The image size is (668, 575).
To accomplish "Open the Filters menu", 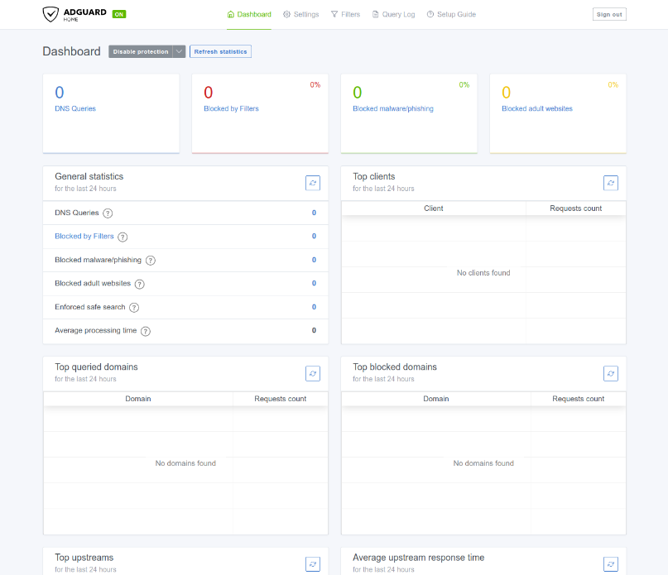I will [x=345, y=14].
